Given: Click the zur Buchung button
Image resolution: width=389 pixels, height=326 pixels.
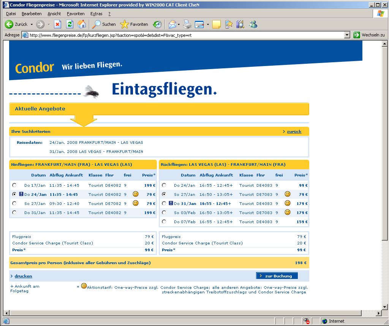Looking at the screenshot, I should (277, 276).
